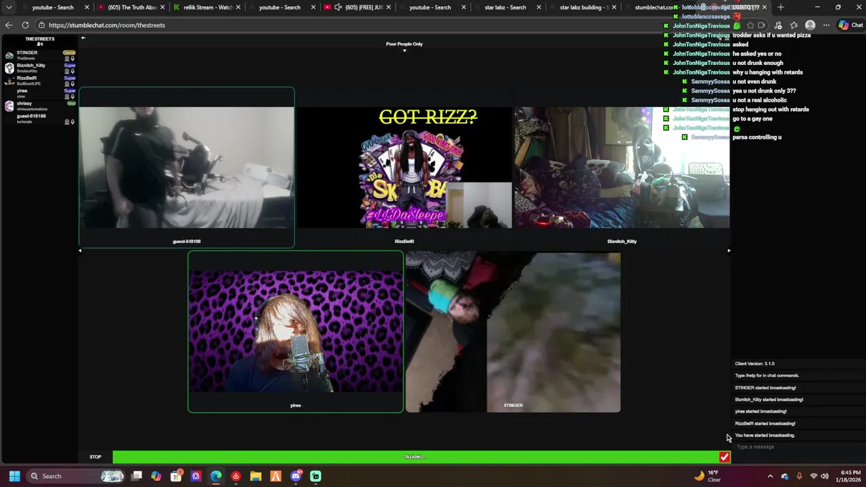Click the webcam icon in Biznitch_Kitty's row
Image resolution: width=866 pixels, height=487 pixels.
[67, 71]
